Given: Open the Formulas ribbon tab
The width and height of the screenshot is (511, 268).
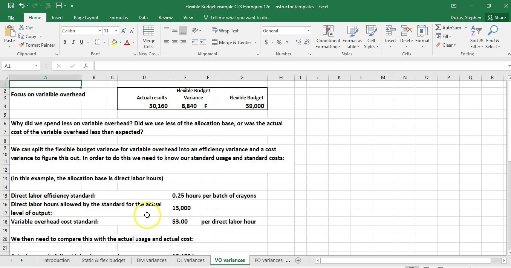Looking at the screenshot, I should pyautogui.click(x=118, y=18).
